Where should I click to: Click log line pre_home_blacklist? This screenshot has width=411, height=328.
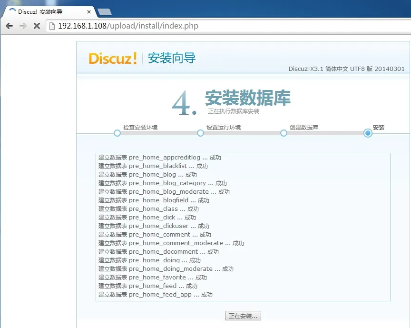point(153,166)
